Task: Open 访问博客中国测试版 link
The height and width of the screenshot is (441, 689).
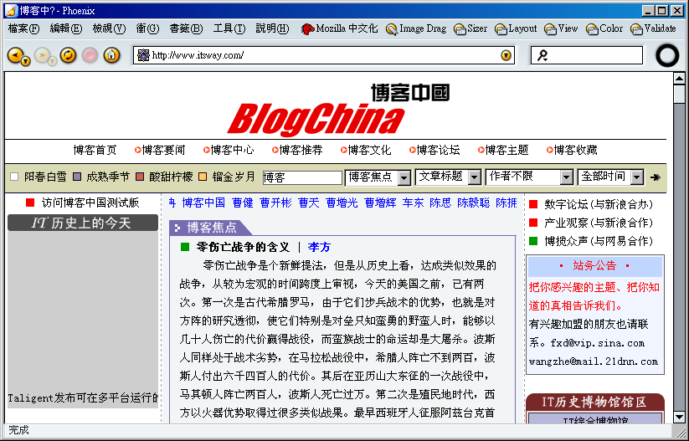Action: tap(90, 203)
